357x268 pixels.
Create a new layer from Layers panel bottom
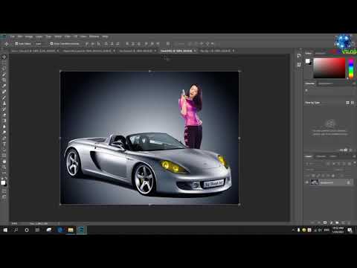343,223
